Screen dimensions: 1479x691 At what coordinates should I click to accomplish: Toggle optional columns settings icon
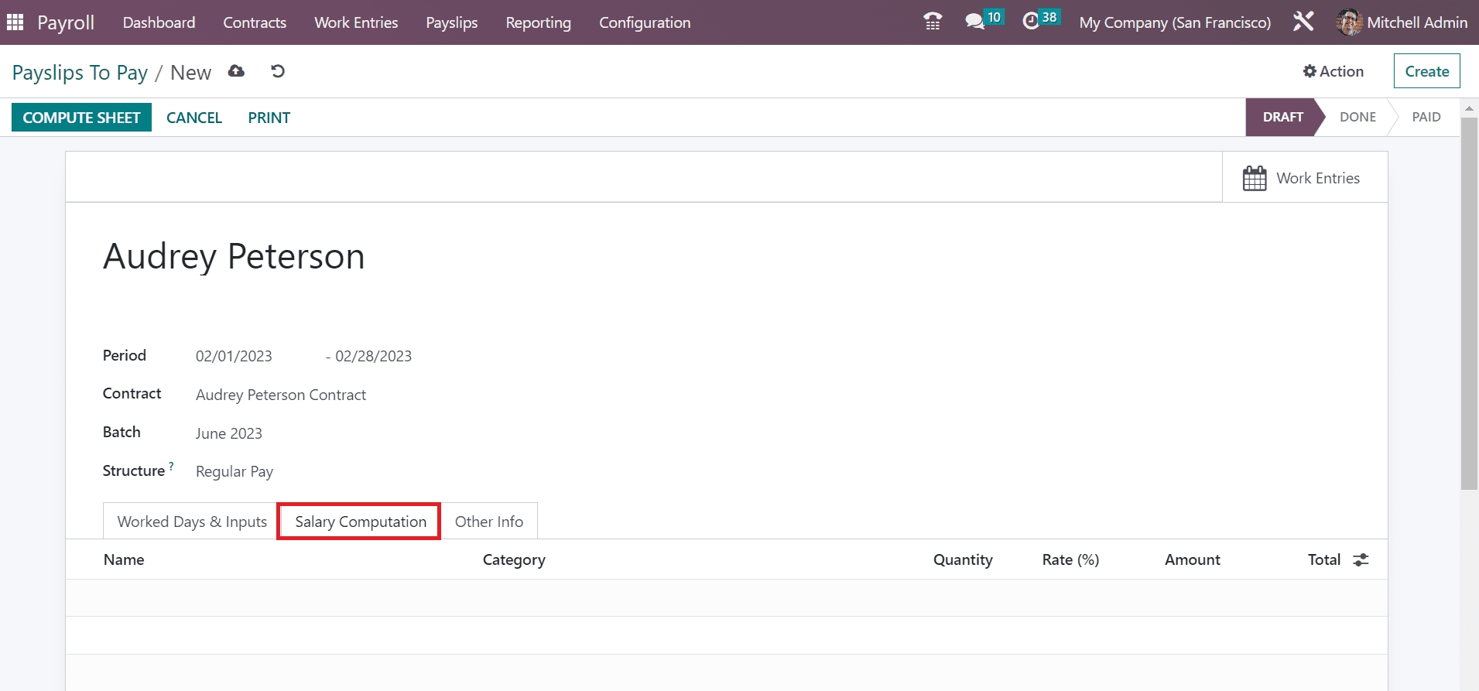click(x=1361, y=559)
